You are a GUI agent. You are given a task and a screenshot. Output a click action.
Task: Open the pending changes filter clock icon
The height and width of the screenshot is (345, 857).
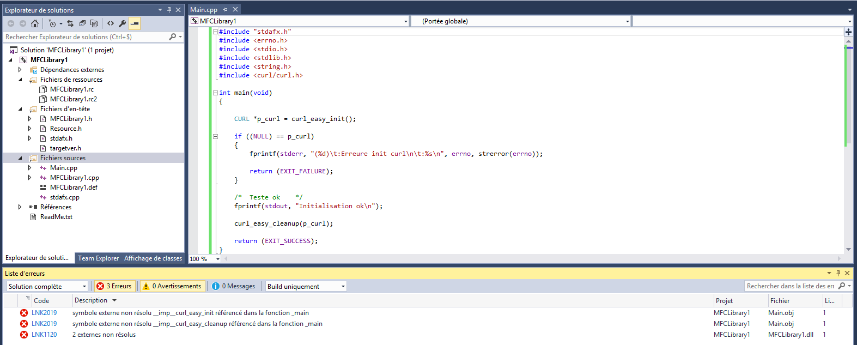click(52, 23)
